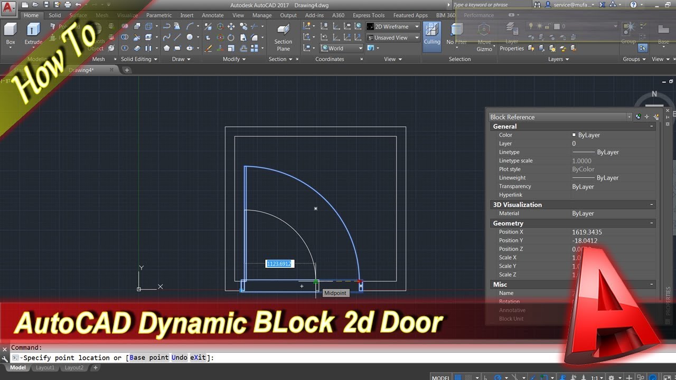Open the Unsaved View dropdown
676x380 pixels.
tap(392, 37)
